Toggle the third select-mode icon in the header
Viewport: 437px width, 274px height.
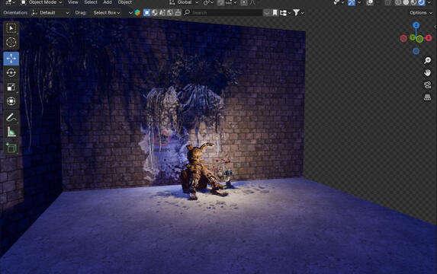(162, 12)
